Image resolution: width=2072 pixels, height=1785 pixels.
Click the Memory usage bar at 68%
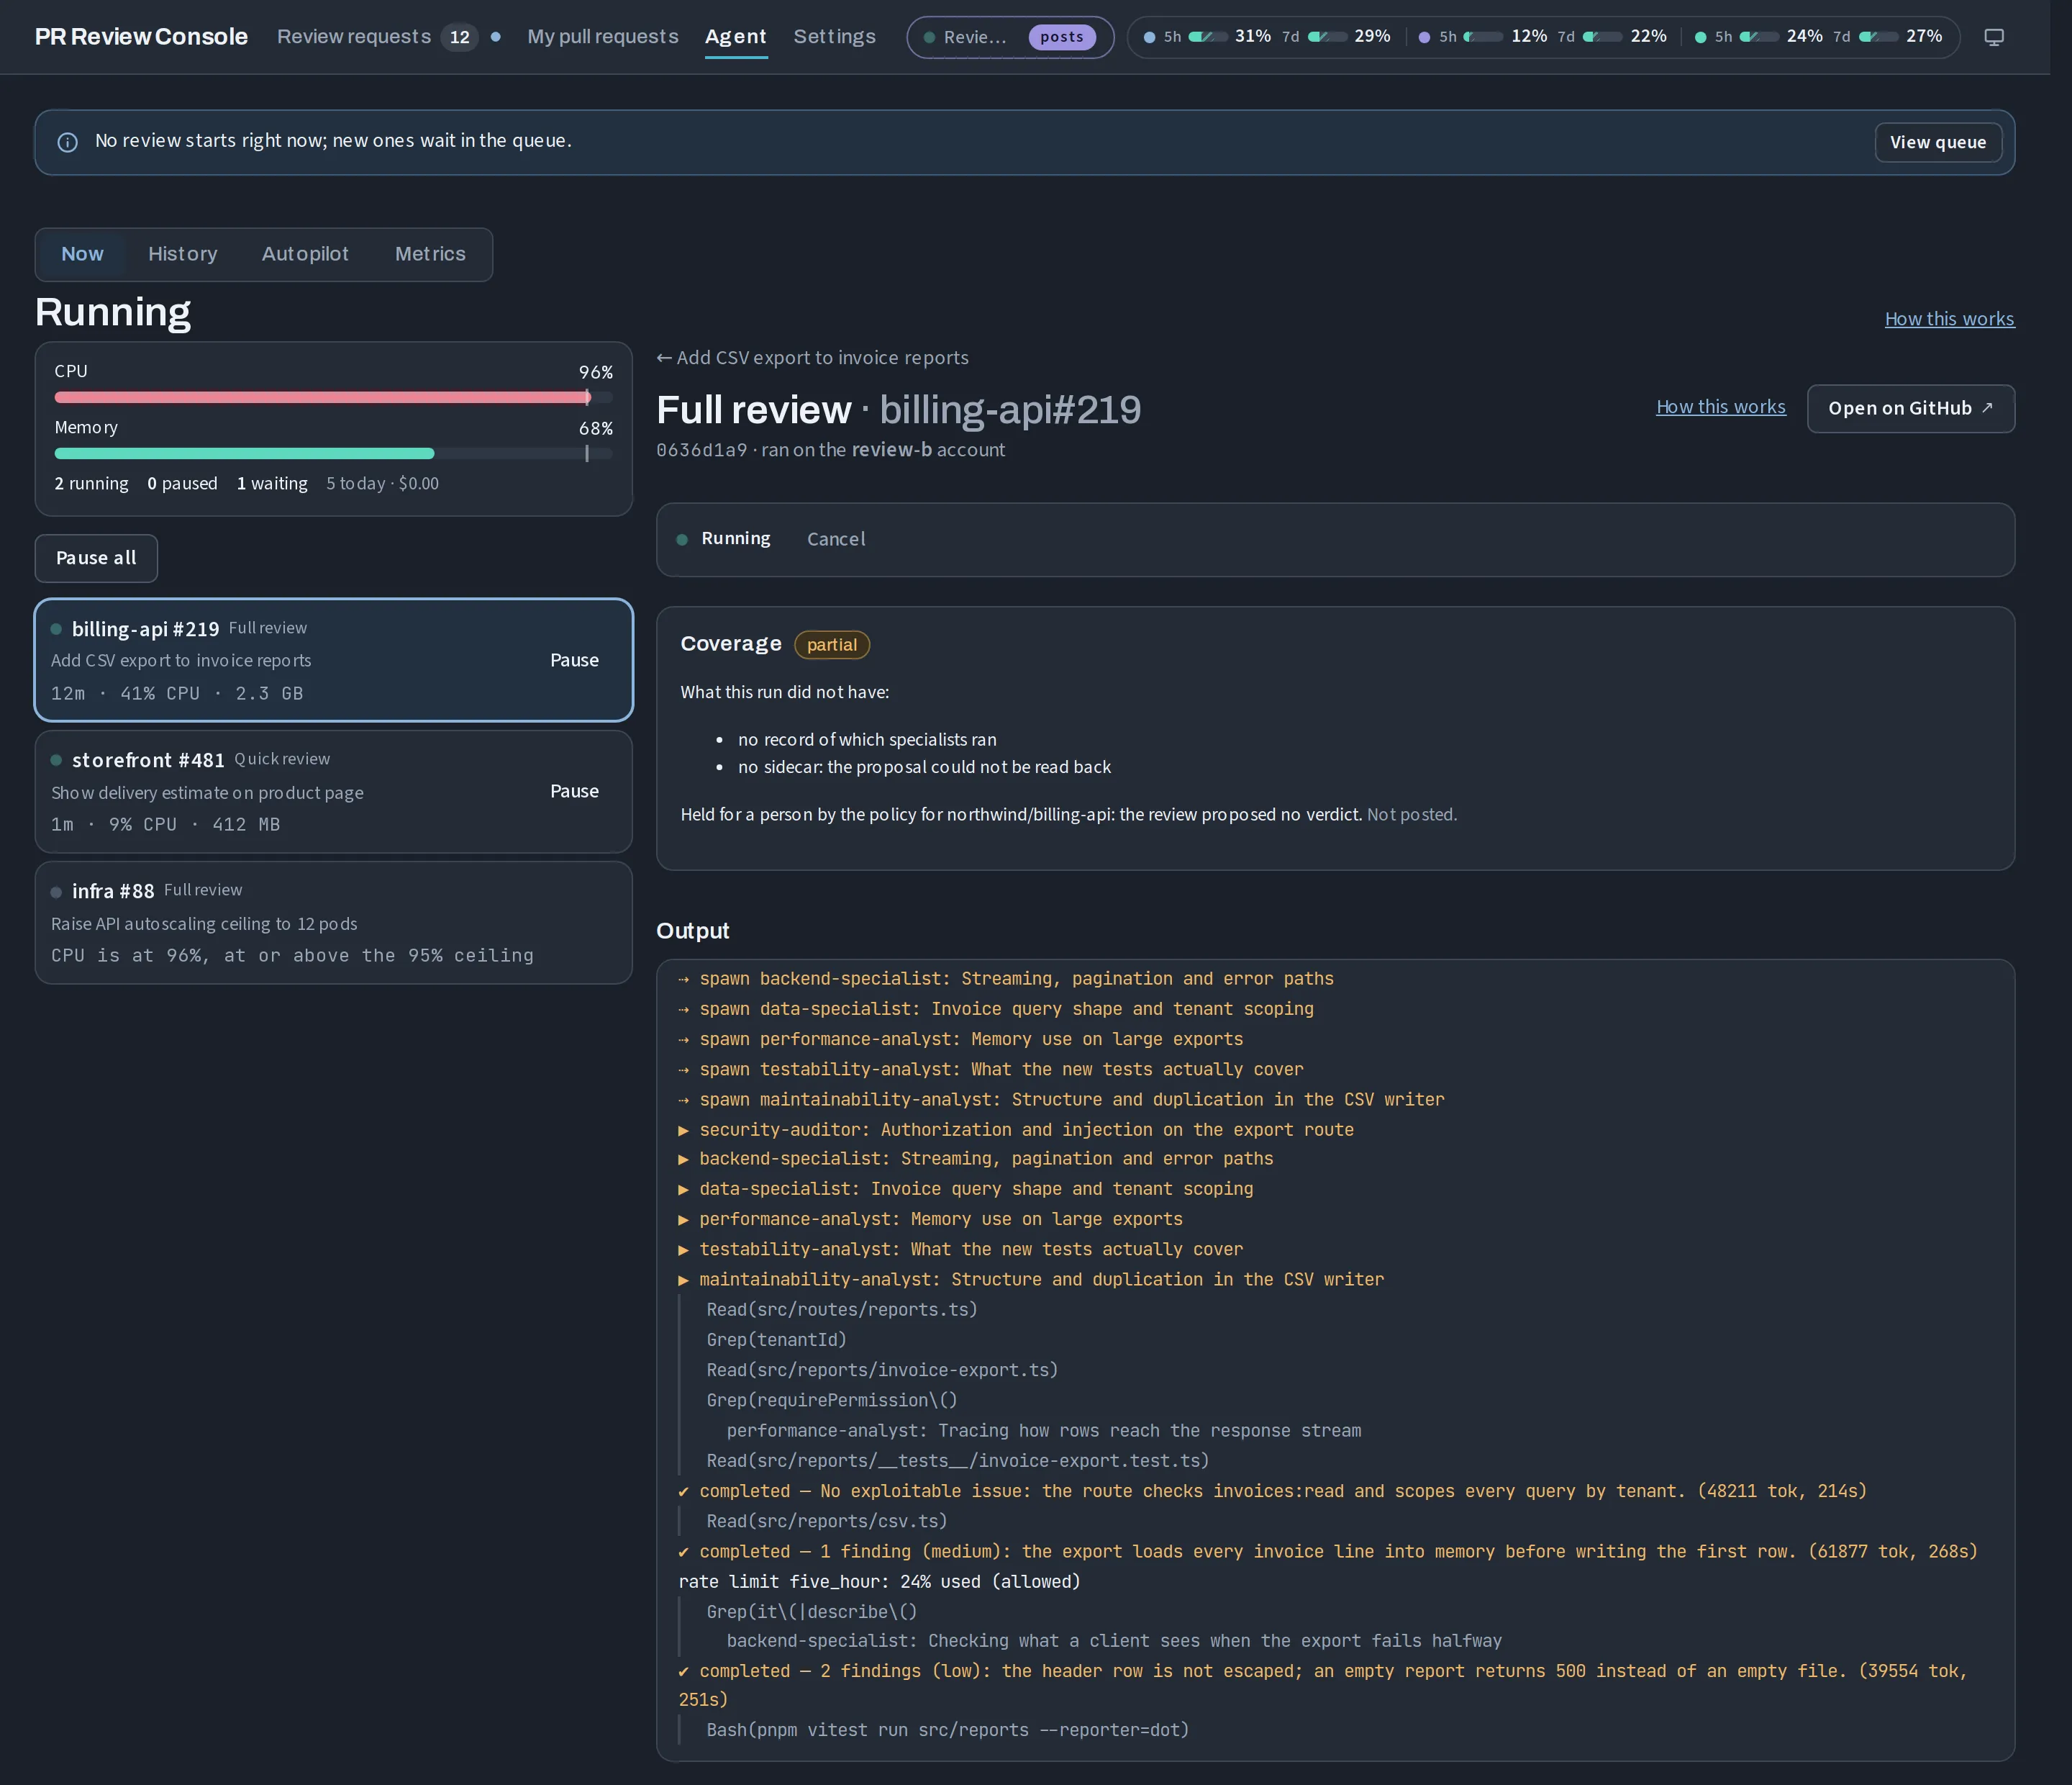point(333,453)
